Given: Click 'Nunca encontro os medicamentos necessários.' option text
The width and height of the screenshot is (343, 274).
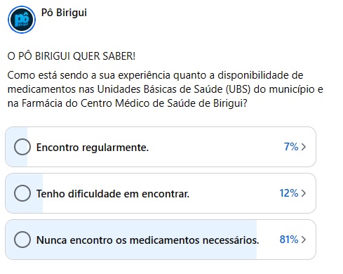Looking at the screenshot, I should click(x=147, y=240).
